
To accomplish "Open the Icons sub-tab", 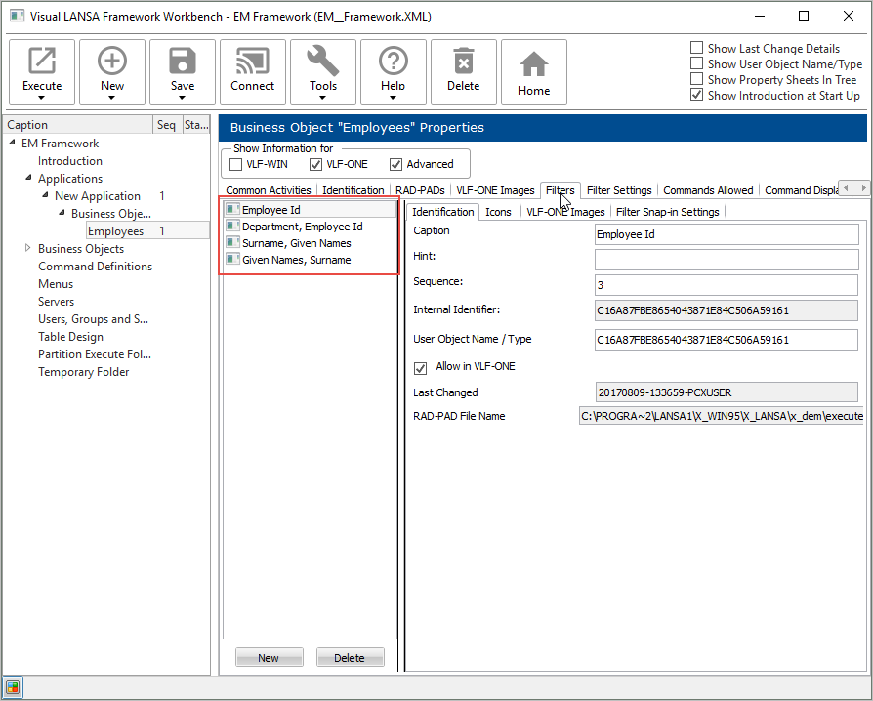I will (x=498, y=212).
